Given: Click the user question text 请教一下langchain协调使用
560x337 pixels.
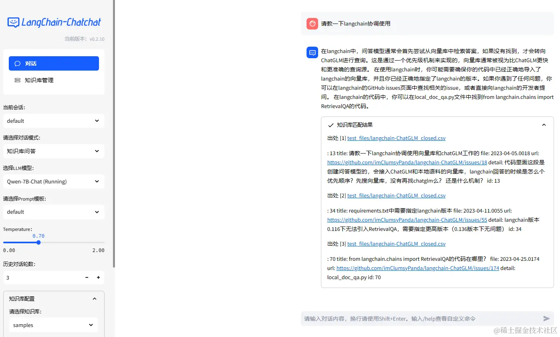Looking at the screenshot, I should [x=356, y=24].
